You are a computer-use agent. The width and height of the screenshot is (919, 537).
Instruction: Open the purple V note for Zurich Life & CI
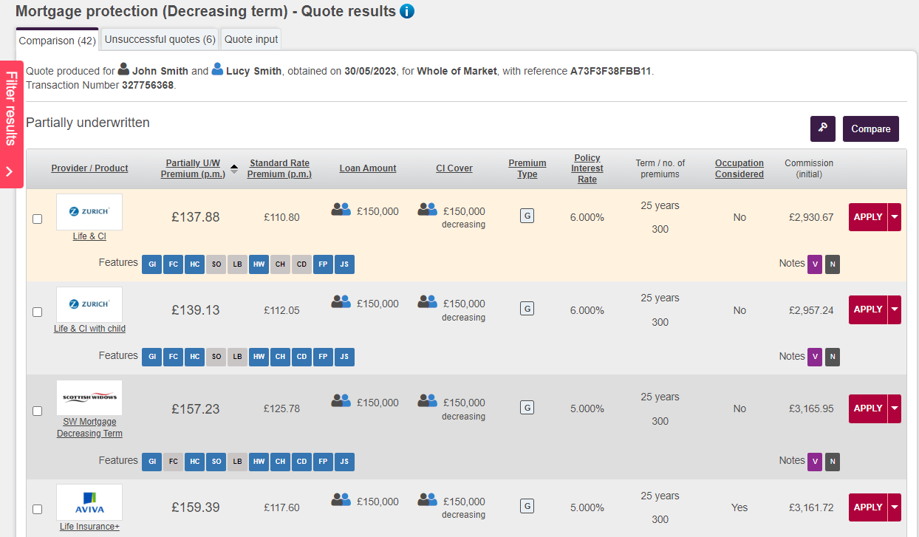815,264
